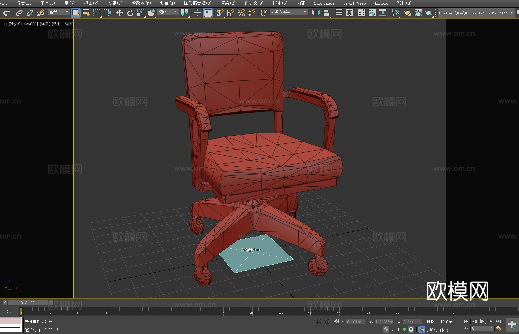
Task: Toggle keyboard shortcut override button
Action: coord(208,13)
